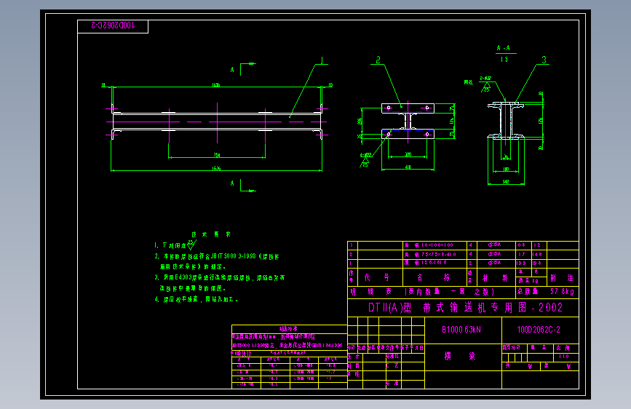
Task: Click the "总质量" label
Action: [x=528, y=291]
